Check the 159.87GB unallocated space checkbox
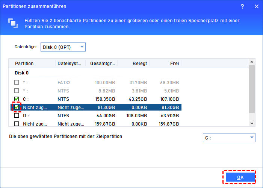This screenshot has height=188, width=263. pyautogui.click(x=17, y=124)
